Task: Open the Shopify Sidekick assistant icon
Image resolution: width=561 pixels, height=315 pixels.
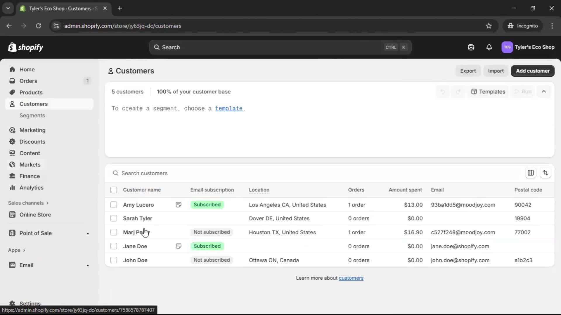Action: point(471,47)
